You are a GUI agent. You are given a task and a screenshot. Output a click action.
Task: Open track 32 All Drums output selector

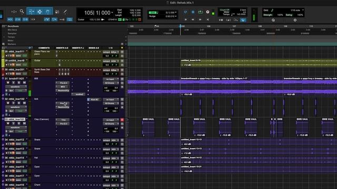(x=111, y=103)
